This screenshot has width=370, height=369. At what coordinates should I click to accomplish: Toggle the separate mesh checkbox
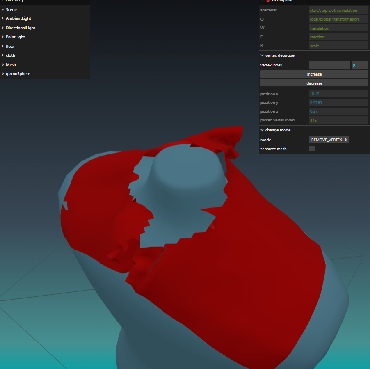click(x=312, y=149)
